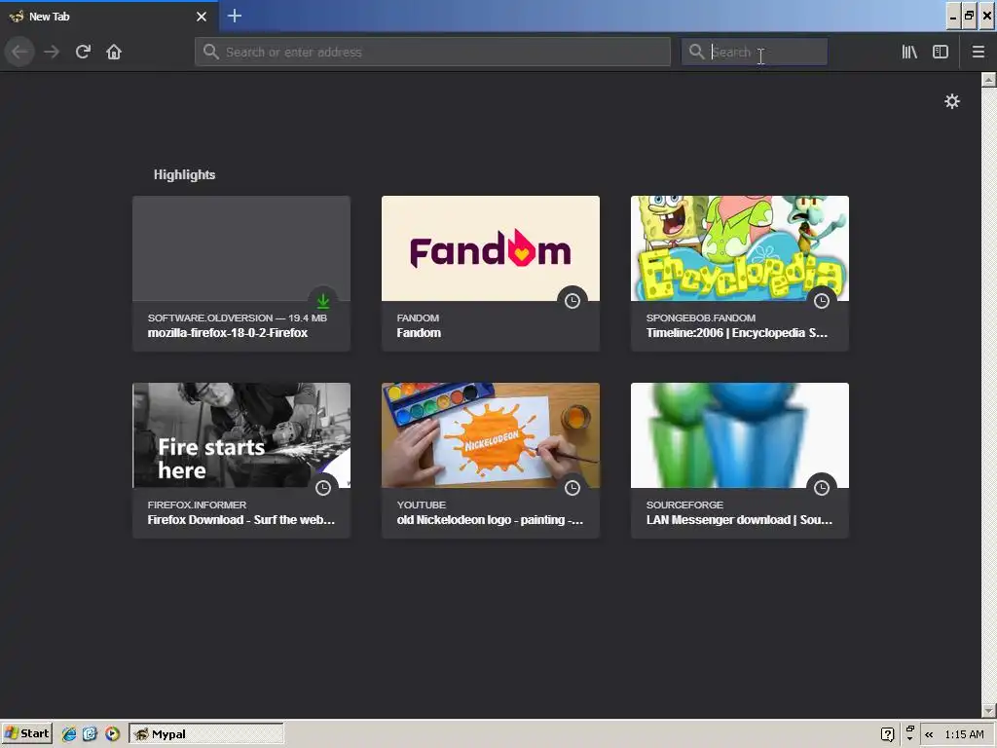Image resolution: width=997 pixels, height=748 pixels.
Task: Click the Forward navigation arrow
Action: pos(52,52)
